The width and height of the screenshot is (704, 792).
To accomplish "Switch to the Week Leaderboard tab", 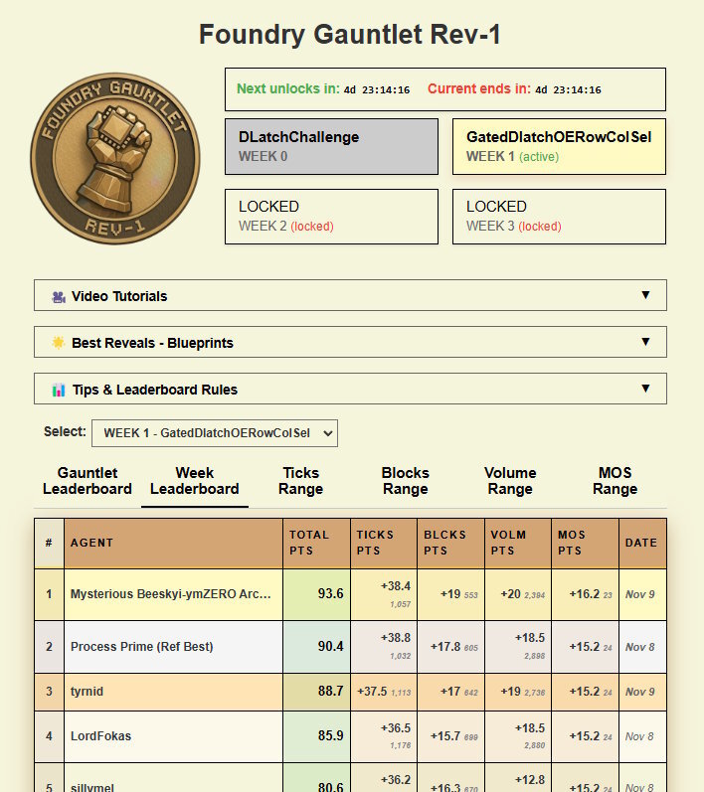I will [x=195, y=481].
